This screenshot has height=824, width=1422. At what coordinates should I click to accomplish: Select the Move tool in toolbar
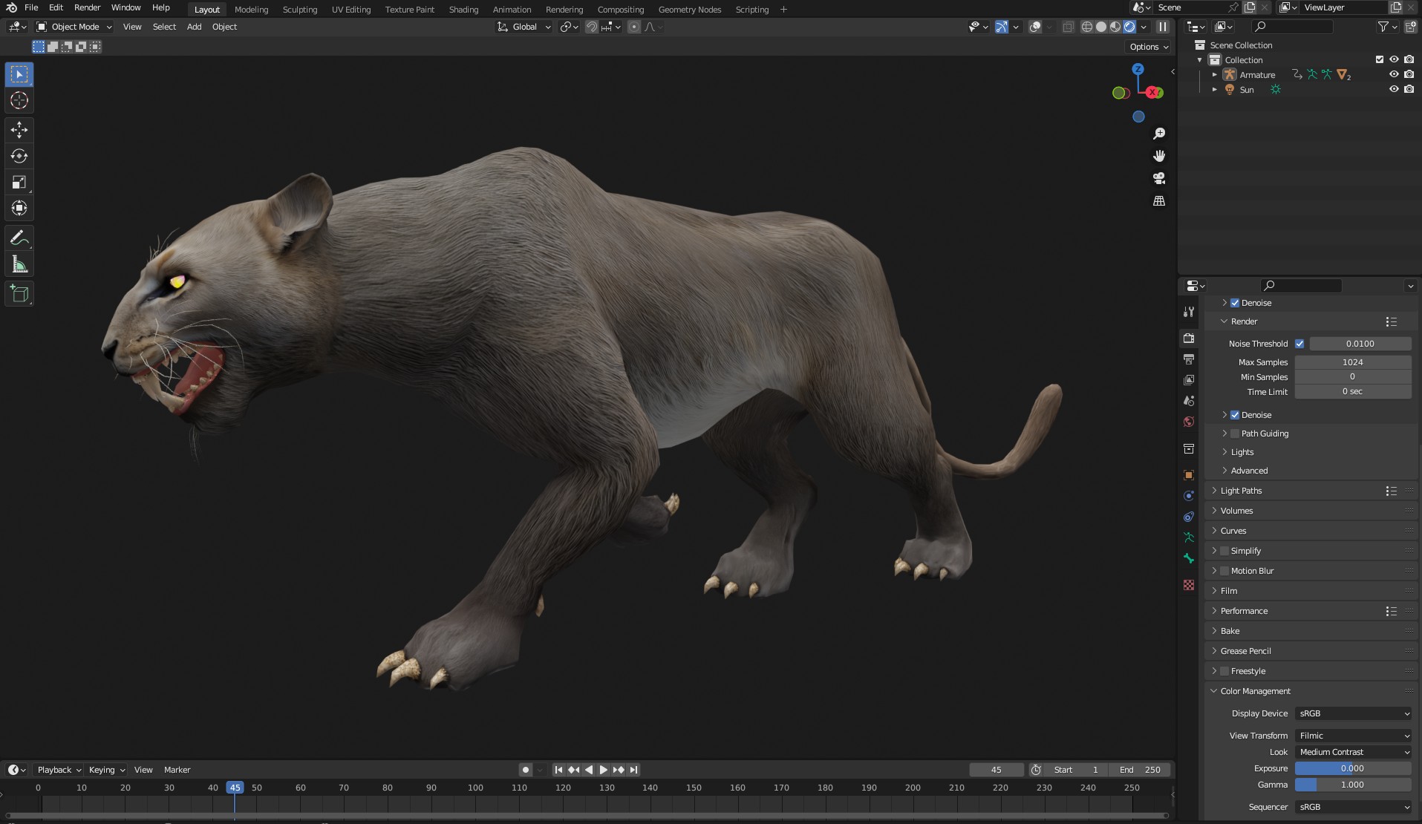(x=19, y=130)
